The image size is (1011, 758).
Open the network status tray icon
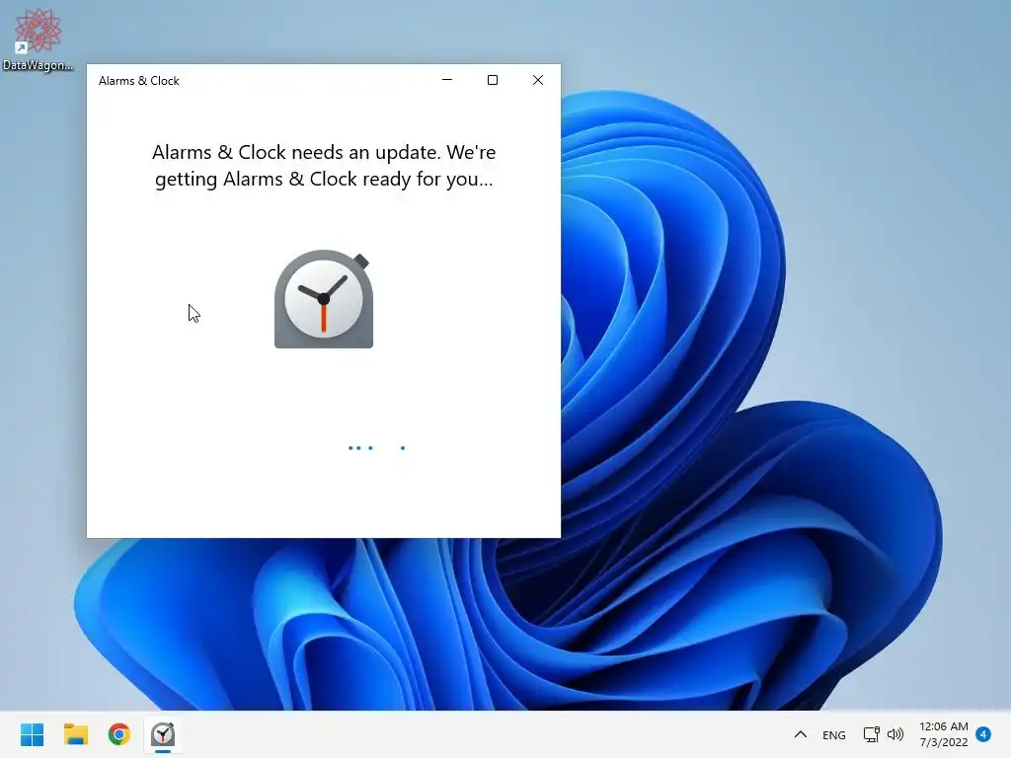coord(871,734)
